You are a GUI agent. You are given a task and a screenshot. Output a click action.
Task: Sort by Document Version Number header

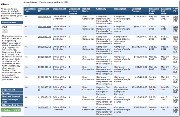[74, 11]
